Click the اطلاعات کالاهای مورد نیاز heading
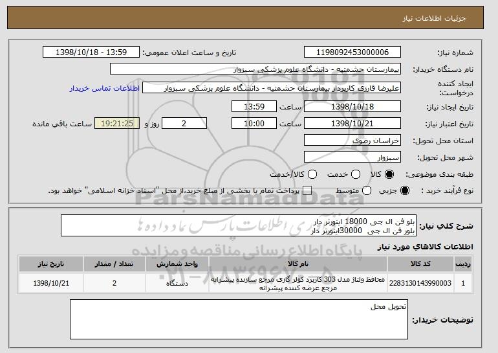The height and width of the screenshot is (353, 498). tap(426, 247)
